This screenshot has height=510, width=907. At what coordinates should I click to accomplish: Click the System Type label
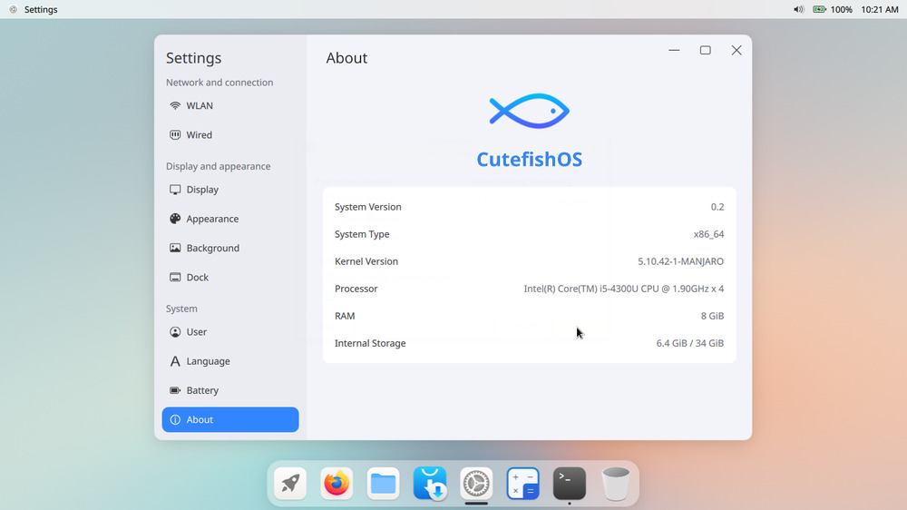(x=362, y=234)
